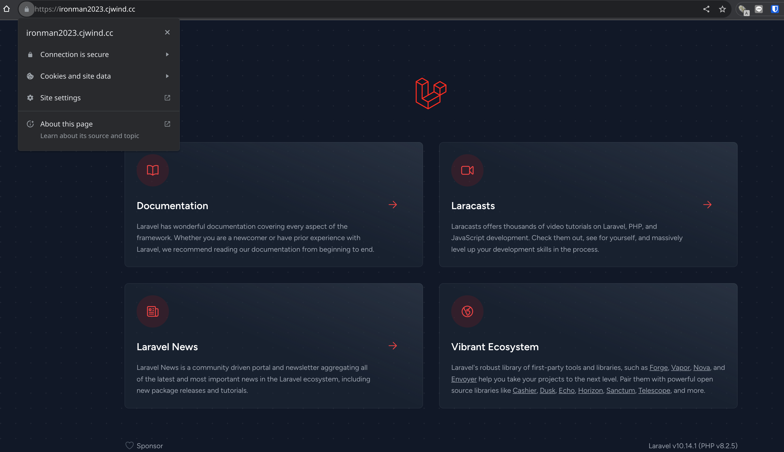
Task: Click the lock icon in address bar
Action: click(x=27, y=9)
